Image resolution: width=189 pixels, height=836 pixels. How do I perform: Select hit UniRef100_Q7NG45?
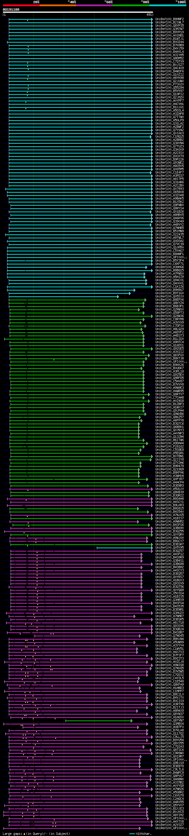click(x=170, y=636)
